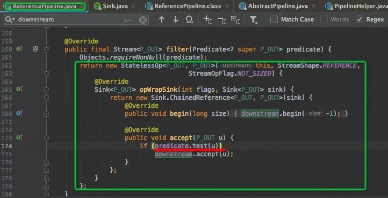Click highlighted downstream in begin line
Screen dimensions: 388x198
[260, 114]
